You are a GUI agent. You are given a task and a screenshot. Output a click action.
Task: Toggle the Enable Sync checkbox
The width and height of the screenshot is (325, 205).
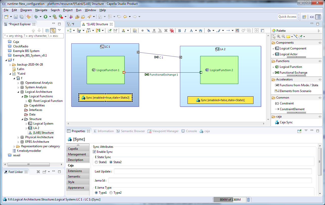click(95, 152)
